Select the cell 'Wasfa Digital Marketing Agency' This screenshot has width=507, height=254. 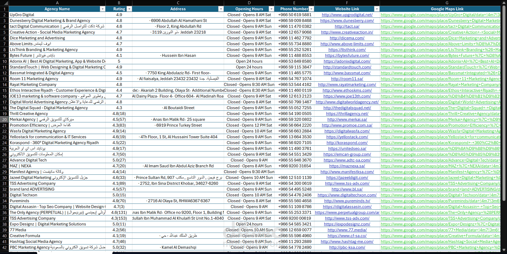57,131
